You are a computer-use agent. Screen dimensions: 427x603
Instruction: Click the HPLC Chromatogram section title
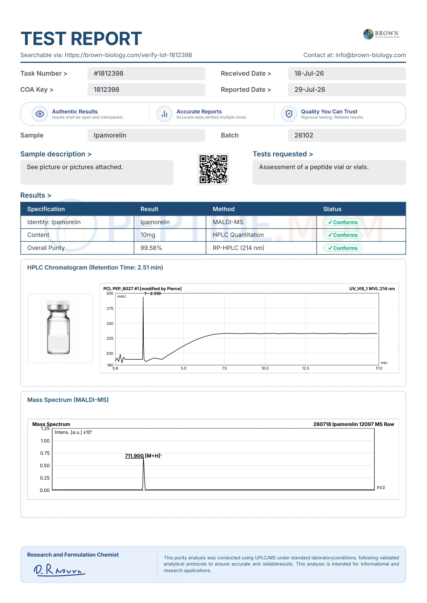click(95, 267)
